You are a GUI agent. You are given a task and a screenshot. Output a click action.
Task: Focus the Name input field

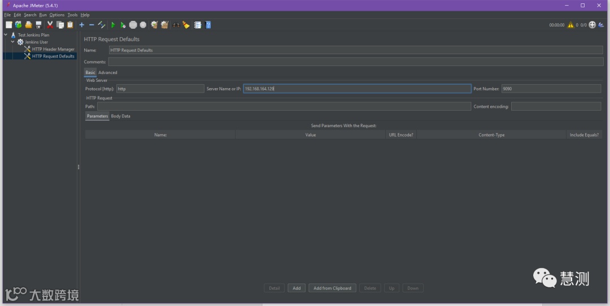click(356, 50)
